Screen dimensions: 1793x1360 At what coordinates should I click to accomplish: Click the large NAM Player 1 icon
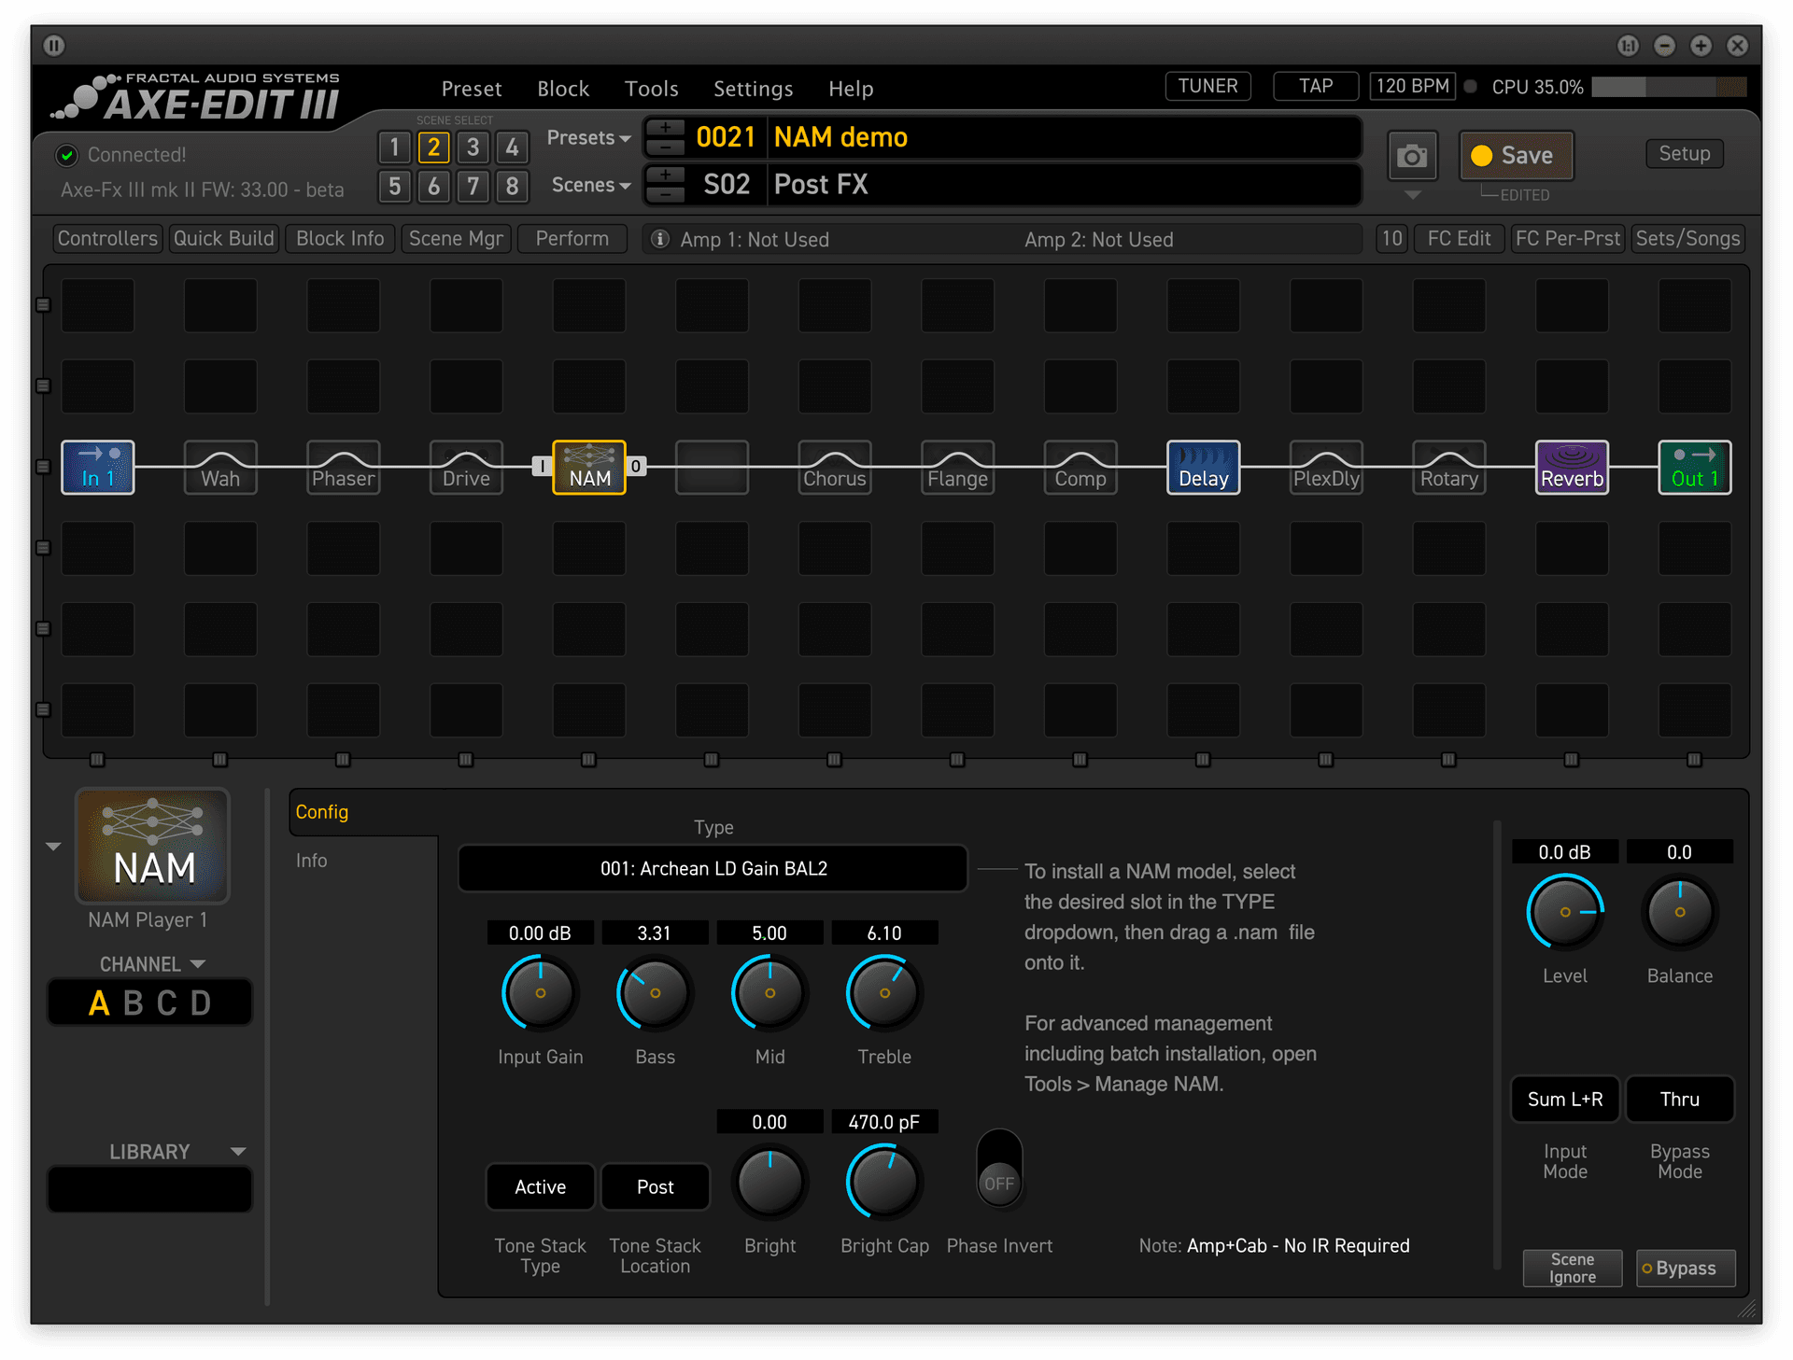(153, 846)
